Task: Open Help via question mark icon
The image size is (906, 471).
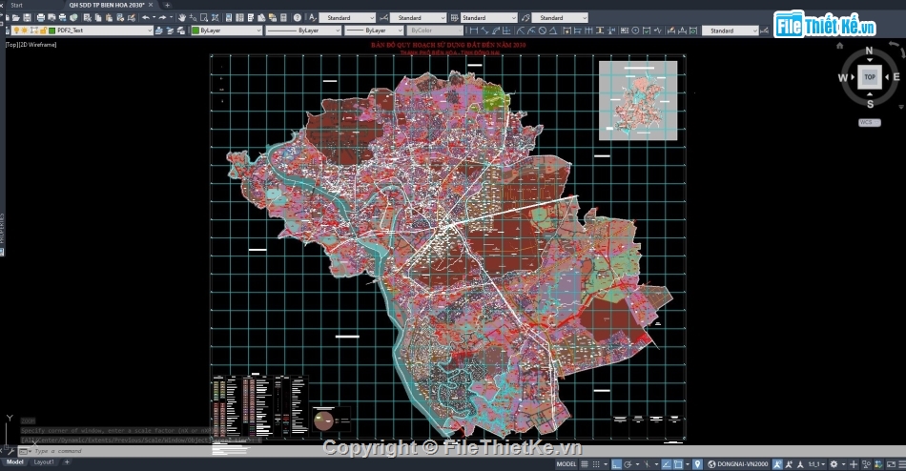Action: click(x=297, y=18)
